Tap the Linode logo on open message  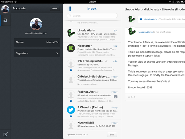click(x=132, y=32)
